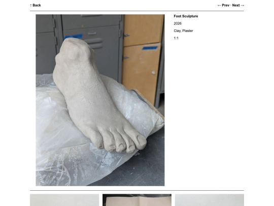Image resolution: width=274 pixels, height=206 pixels.
Task: Select the 'Foot Sculpture' title text
Action: [x=186, y=16]
